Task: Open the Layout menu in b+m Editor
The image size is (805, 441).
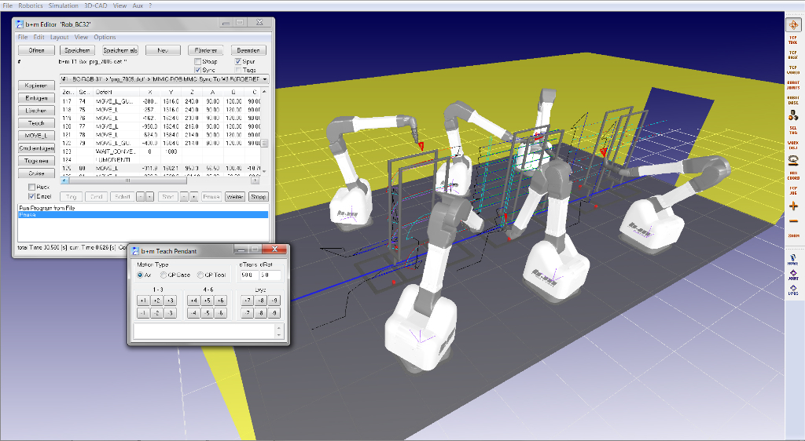Action: pyautogui.click(x=59, y=37)
